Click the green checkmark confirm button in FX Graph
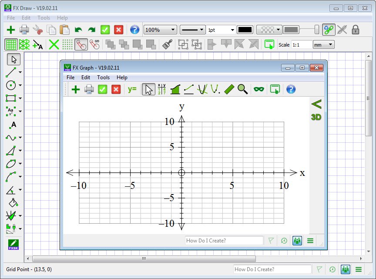The height and width of the screenshot is (279, 376). coord(103,89)
